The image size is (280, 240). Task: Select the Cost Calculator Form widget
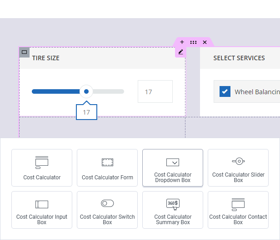click(x=107, y=168)
